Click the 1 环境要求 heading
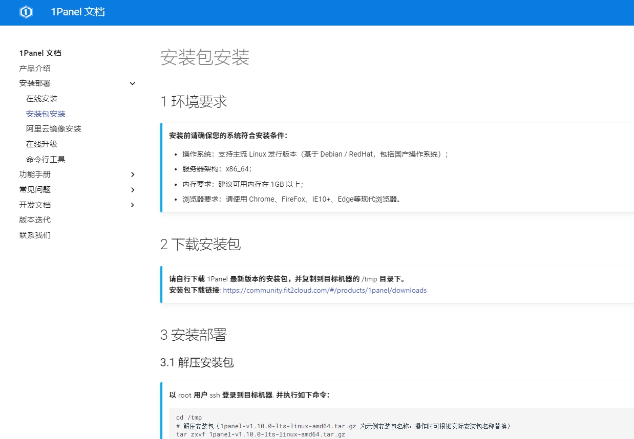Image resolution: width=634 pixels, height=439 pixels. [194, 102]
